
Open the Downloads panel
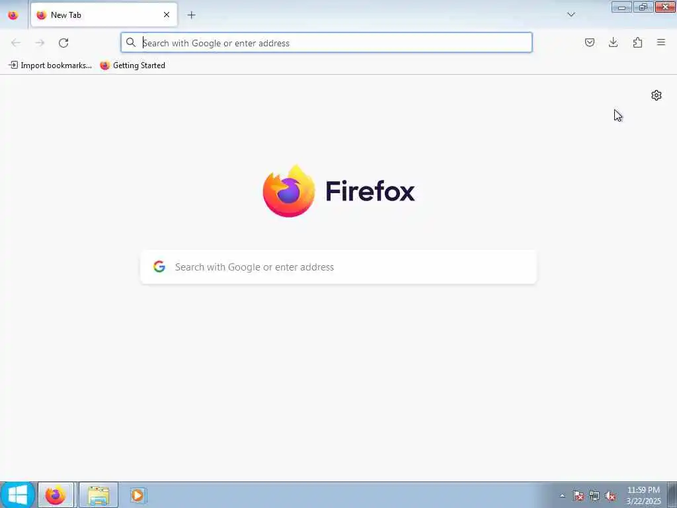pos(613,42)
